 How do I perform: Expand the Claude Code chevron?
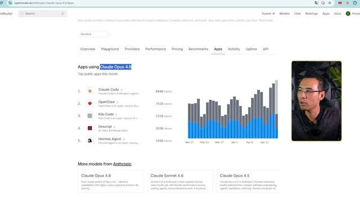pyautogui.click(x=121, y=90)
